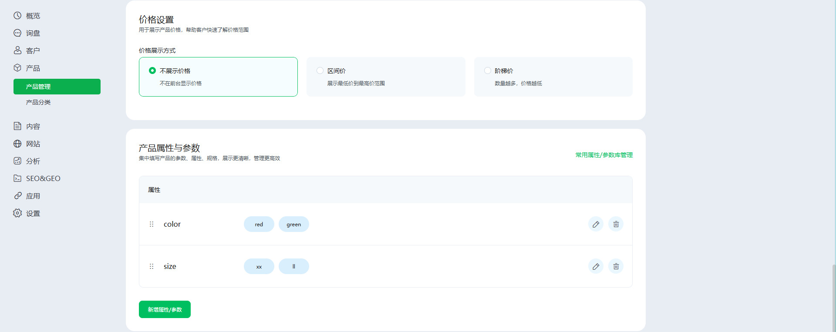This screenshot has height=332, width=836.
Task: Click the 不在前台显示价格 description
Action: tap(181, 83)
